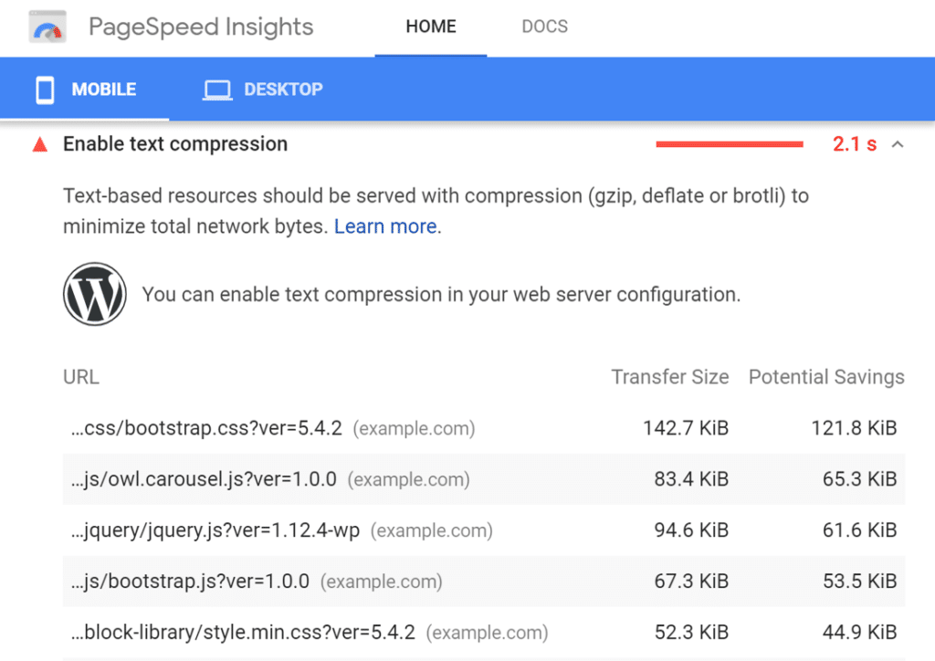Click the WordPress logo icon

coord(95,295)
